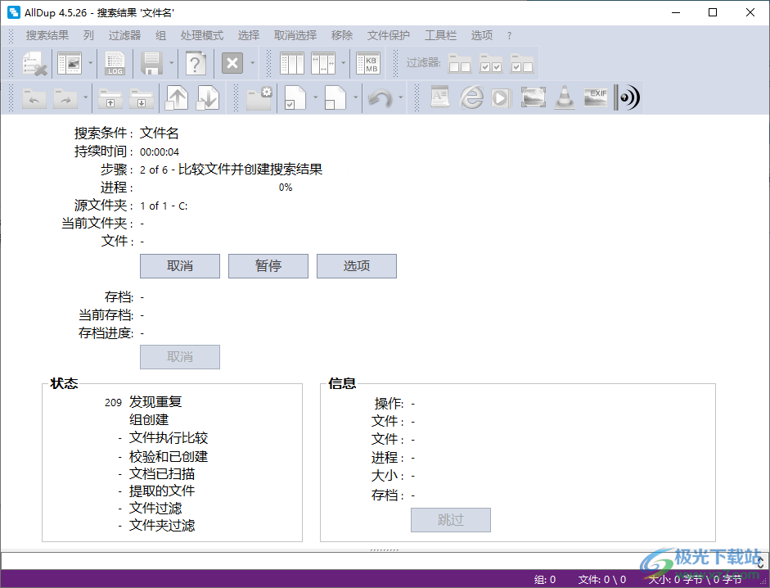The width and height of the screenshot is (770, 588).
Task: Click the move file up icon
Action: pos(177,97)
